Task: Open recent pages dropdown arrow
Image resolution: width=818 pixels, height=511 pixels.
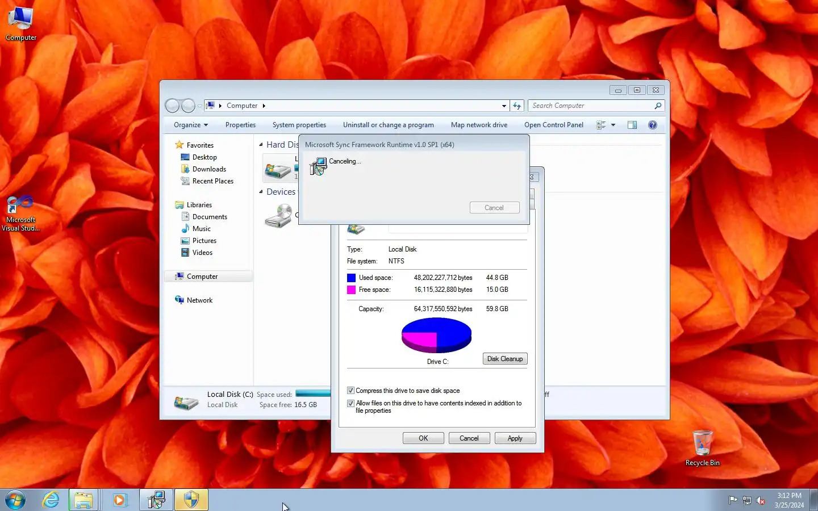Action: [x=200, y=106]
